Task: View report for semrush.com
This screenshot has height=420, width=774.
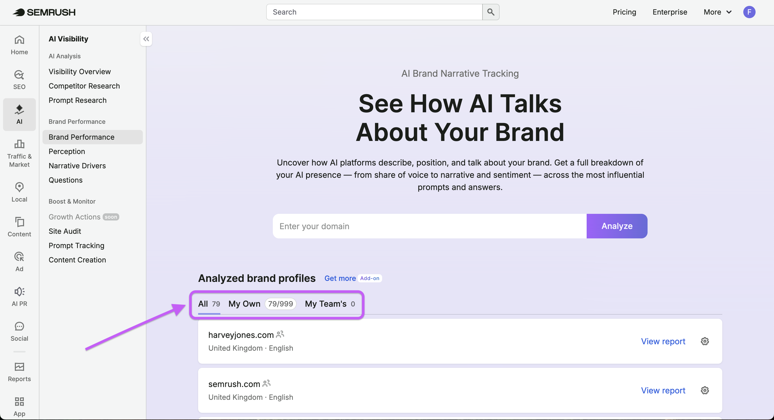Action: 663,390
